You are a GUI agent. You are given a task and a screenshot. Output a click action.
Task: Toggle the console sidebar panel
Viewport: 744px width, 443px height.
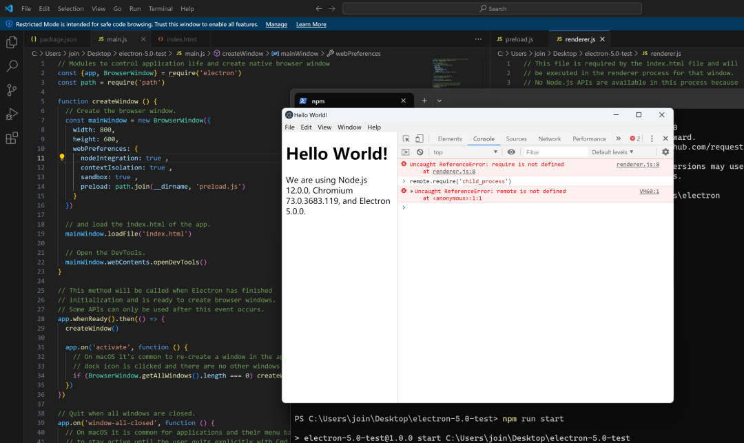(x=406, y=152)
